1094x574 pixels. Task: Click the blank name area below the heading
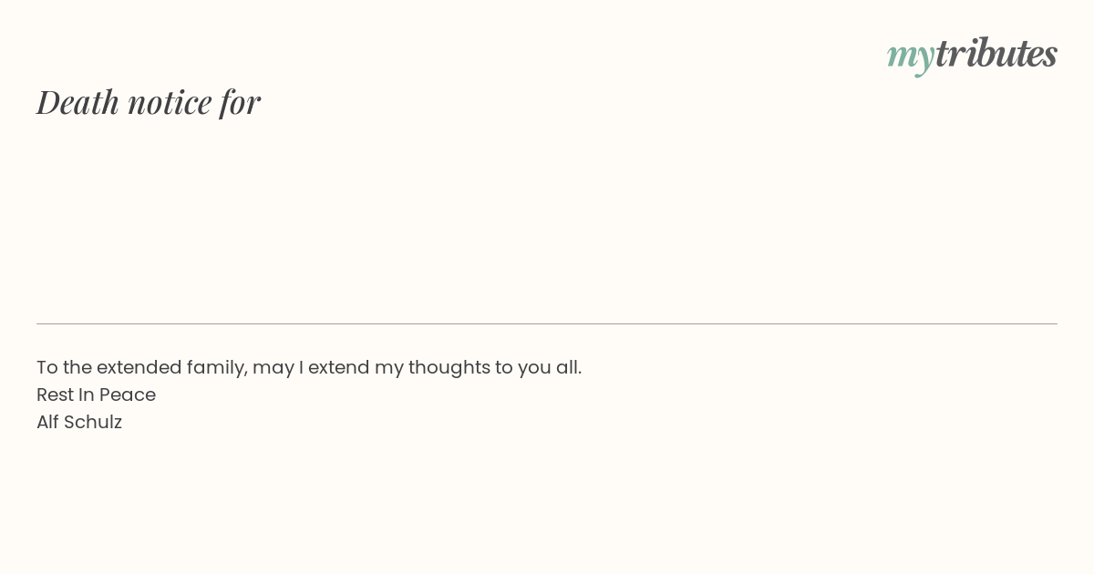(x=365, y=210)
